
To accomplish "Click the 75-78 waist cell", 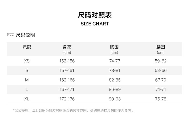I will click(x=161, y=99).
